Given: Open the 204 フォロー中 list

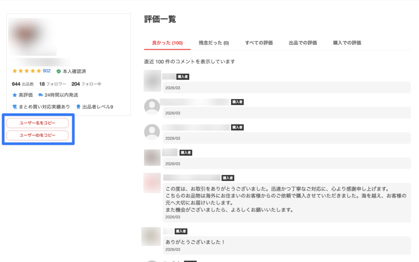Looking at the screenshot, I should [x=86, y=84].
